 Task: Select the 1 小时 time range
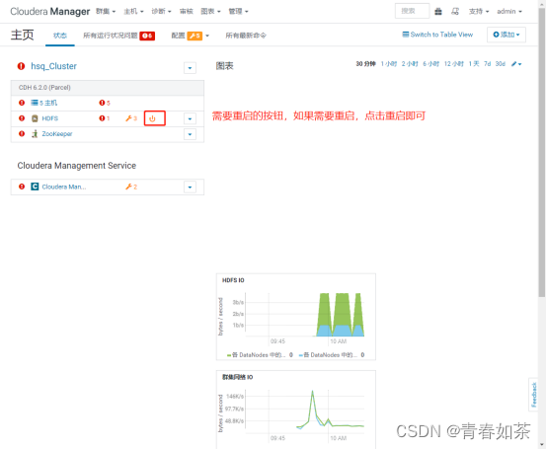click(389, 64)
